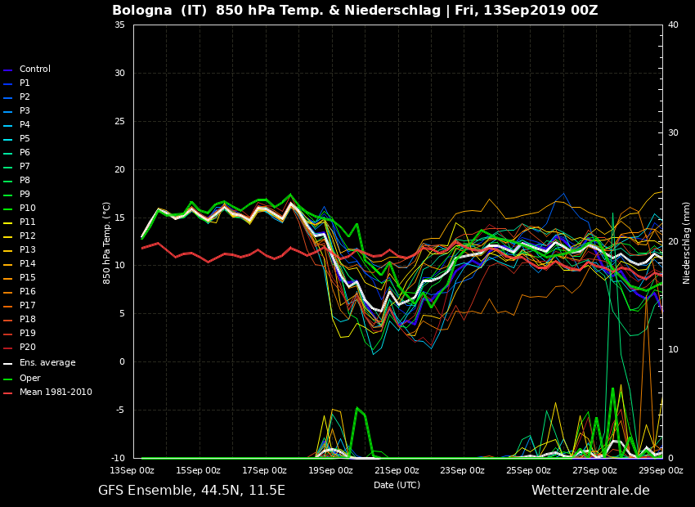
Task: Select the P10 legend entry
Action: [27, 209]
